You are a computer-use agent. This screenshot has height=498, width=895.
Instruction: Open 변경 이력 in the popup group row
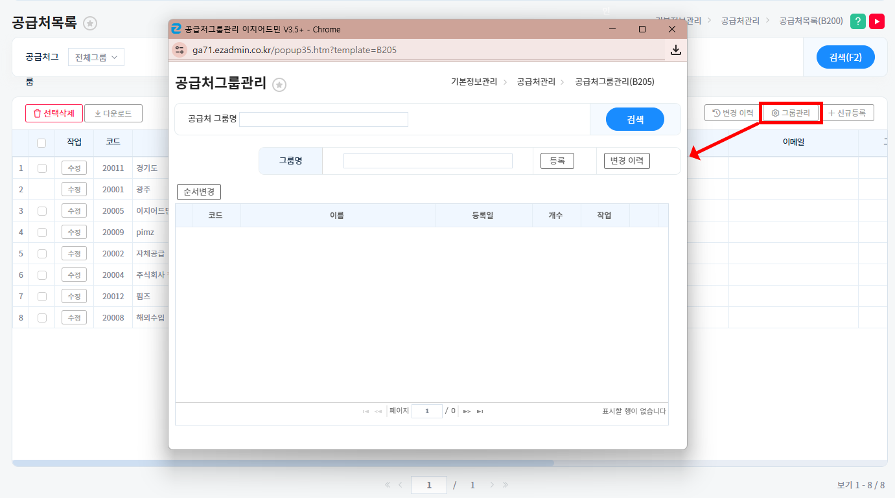[x=626, y=161]
